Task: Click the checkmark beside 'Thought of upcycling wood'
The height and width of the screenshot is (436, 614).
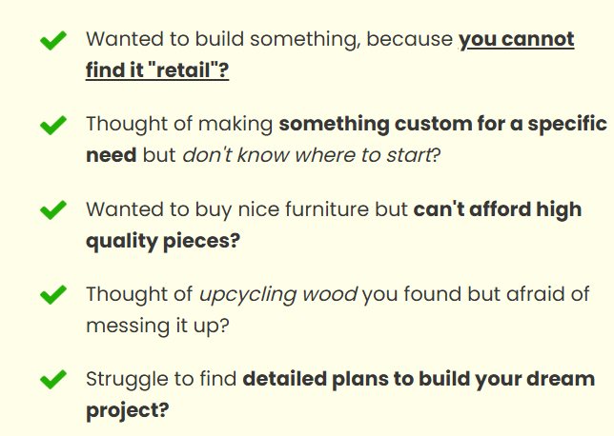Action: click(x=53, y=294)
